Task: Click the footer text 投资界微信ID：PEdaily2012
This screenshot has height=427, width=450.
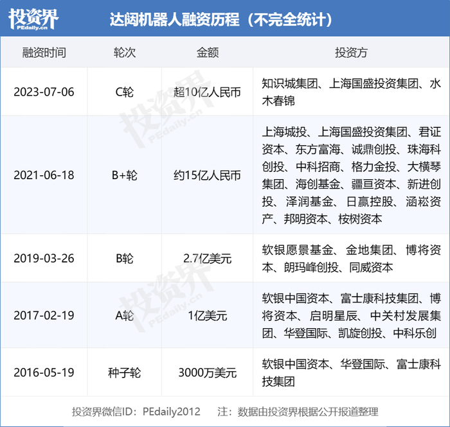Action: coord(136,412)
